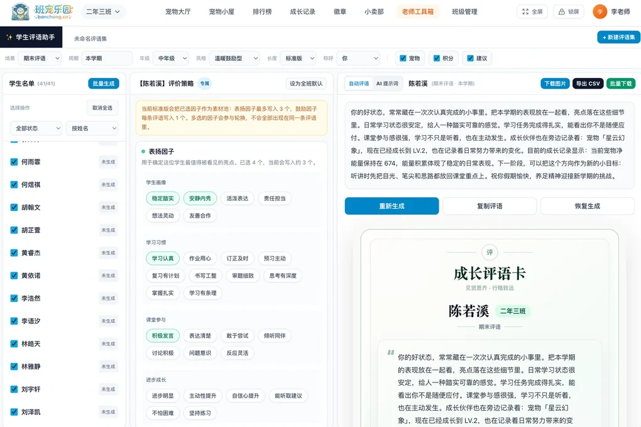This screenshot has height=427, width=641.
Task: Select the 作业用心 factor tag
Action: (x=200, y=258)
